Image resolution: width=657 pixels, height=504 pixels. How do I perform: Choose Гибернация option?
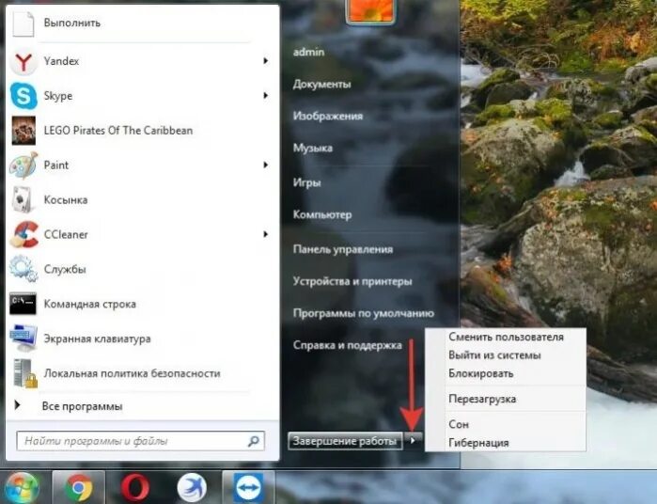click(478, 443)
